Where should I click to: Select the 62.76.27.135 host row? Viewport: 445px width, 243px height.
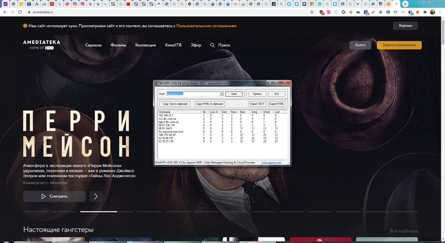point(222,141)
